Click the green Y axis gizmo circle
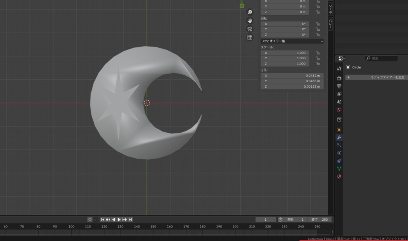 (242, 6)
